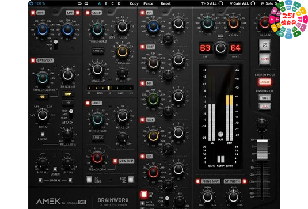The height and width of the screenshot is (209, 308).
Task: Click the compressor THRESHOLD knob
Action: point(97,30)
